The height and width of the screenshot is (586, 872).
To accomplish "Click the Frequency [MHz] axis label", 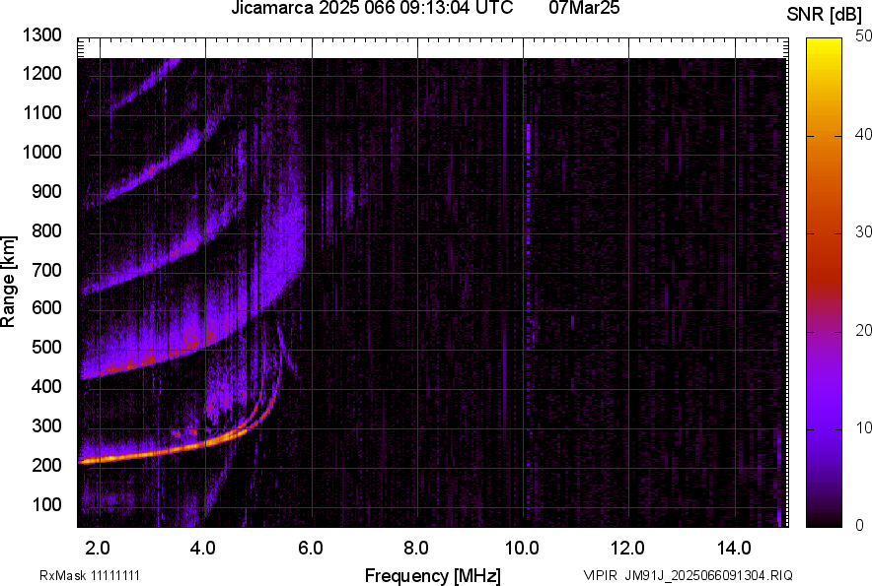I will pos(432,575).
